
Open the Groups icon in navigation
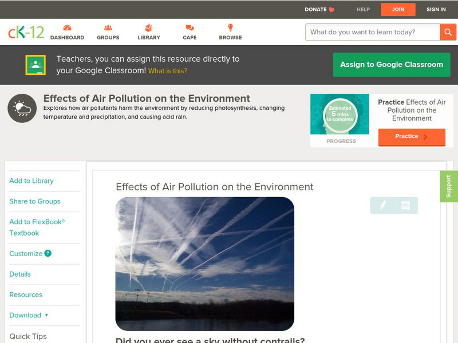click(108, 28)
